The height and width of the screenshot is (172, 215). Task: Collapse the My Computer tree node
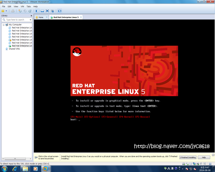pos(4,25)
